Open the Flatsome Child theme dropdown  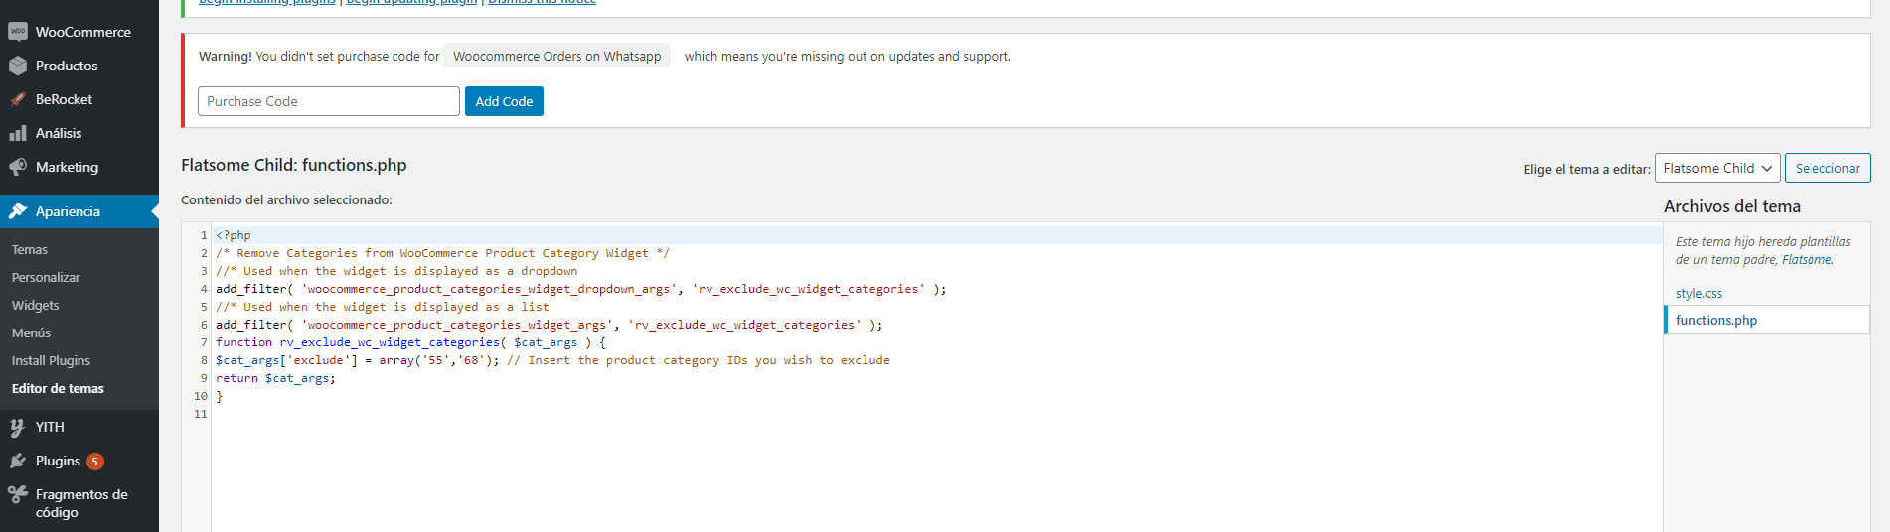click(1717, 168)
